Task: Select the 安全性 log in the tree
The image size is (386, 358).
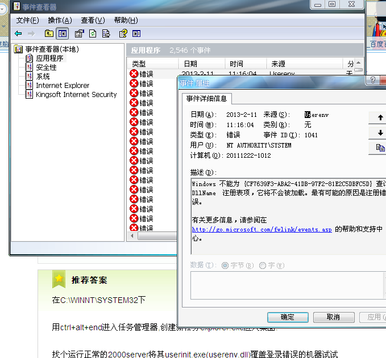Action: coord(46,68)
